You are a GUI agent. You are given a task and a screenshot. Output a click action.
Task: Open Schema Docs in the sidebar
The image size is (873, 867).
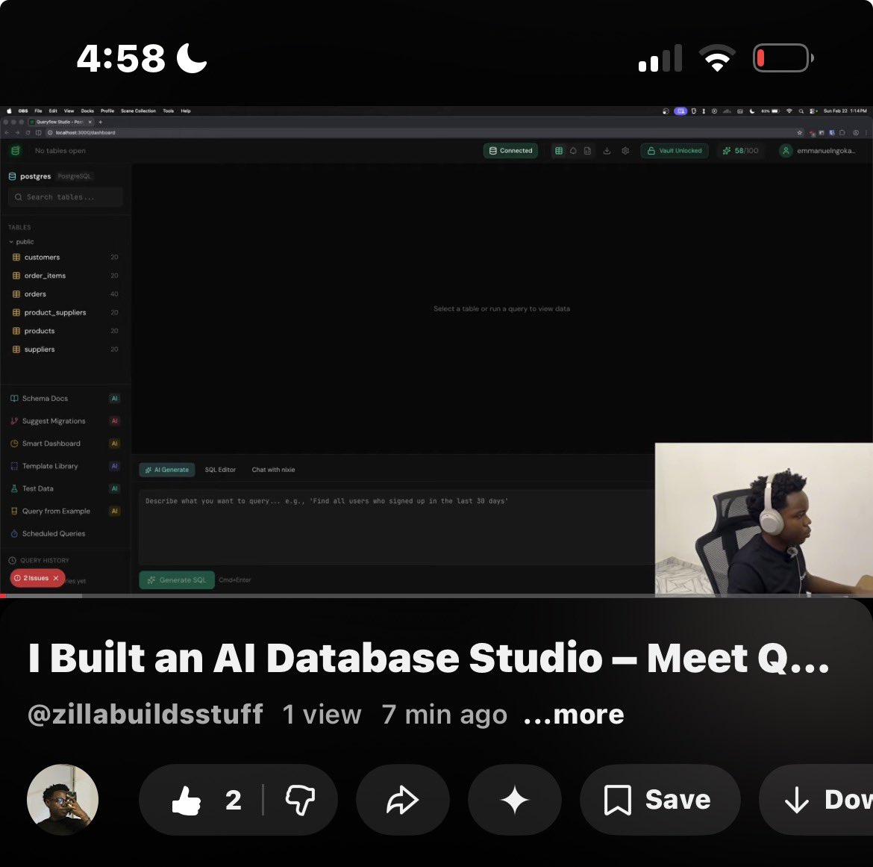[66, 398]
